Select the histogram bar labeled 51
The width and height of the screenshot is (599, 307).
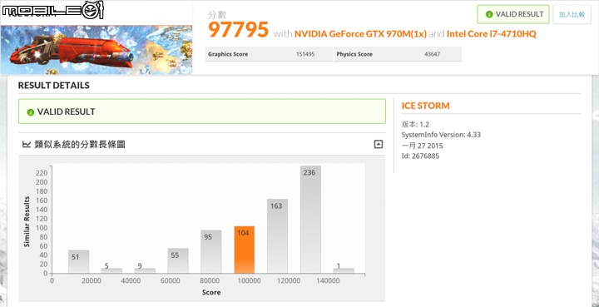[x=79, y=261]
